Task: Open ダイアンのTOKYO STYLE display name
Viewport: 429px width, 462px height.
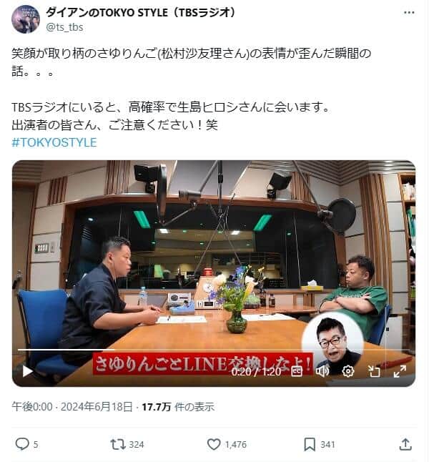Action: point(140,12)
